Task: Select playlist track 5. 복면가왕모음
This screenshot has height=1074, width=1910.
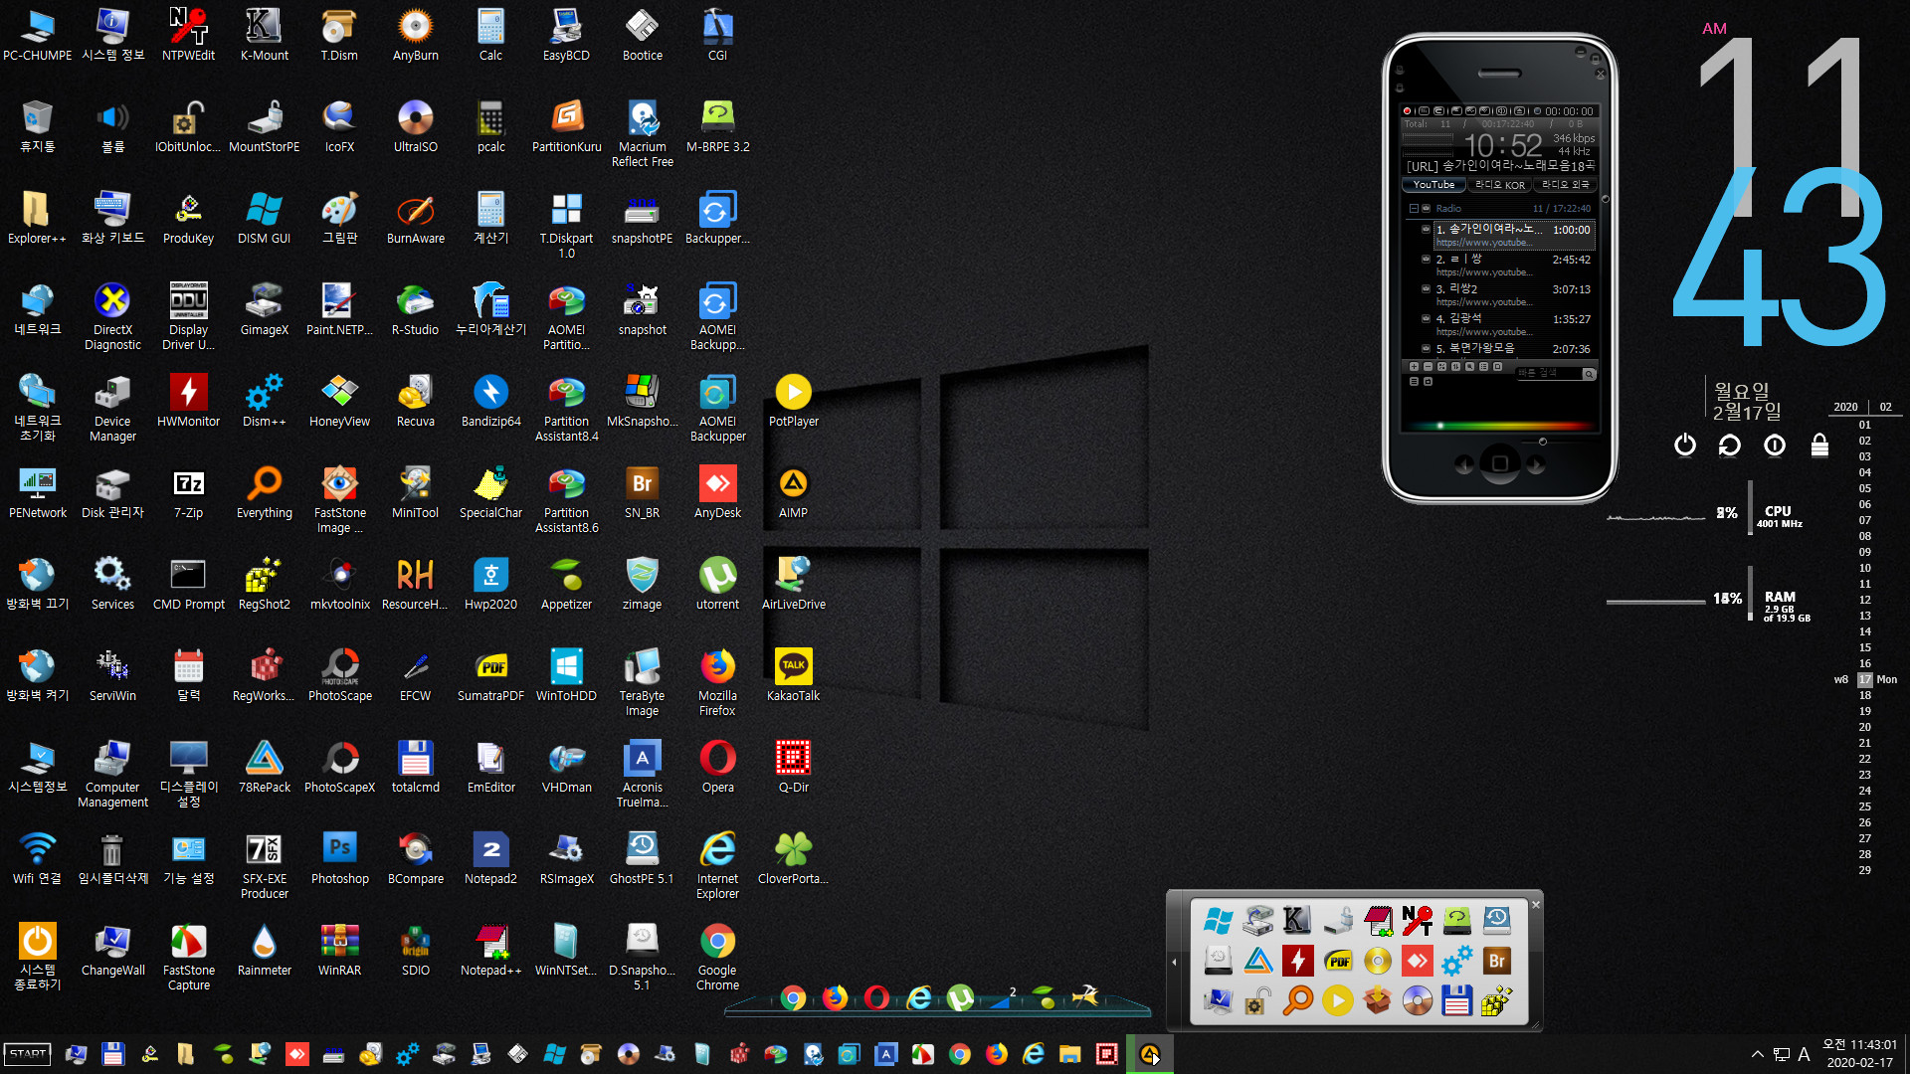Action: (1512, 349)
